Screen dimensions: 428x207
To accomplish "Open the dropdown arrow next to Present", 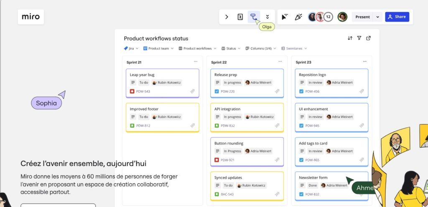I will (377, 17).
